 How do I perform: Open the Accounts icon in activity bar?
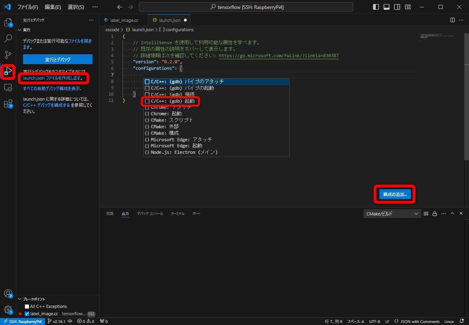click(8, 294)
